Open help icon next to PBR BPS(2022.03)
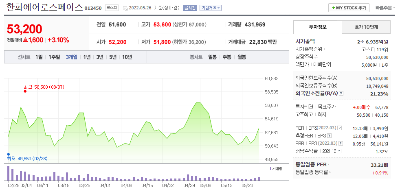This screenshot has height=196, width=400. [341, 144]
